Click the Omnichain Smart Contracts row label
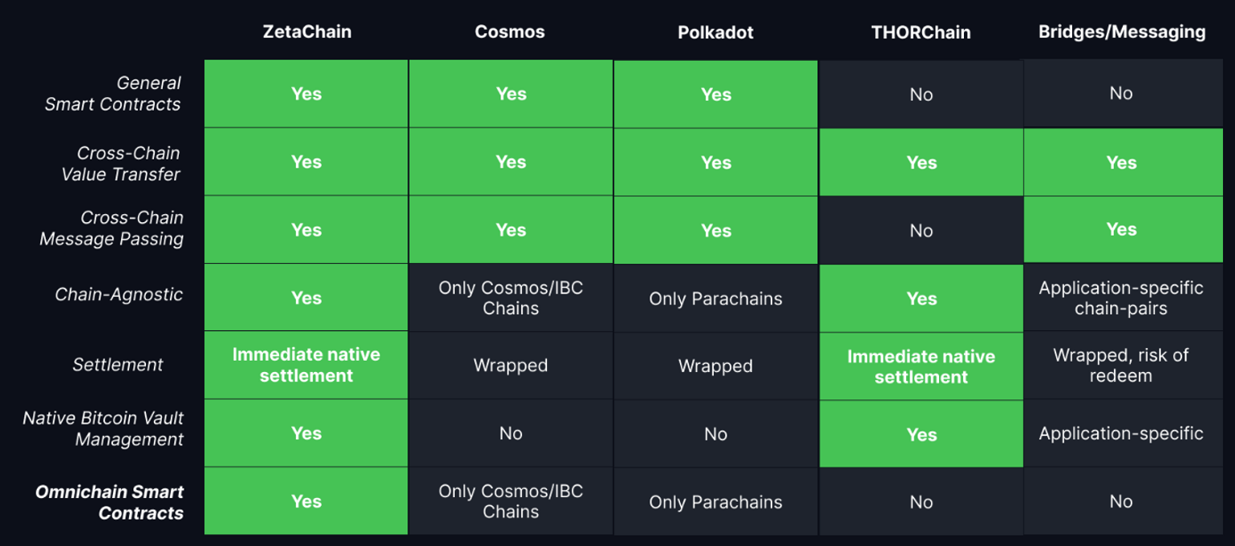Screen dimensions: 1235x546 pyautogui.click(x=110, y=503)
